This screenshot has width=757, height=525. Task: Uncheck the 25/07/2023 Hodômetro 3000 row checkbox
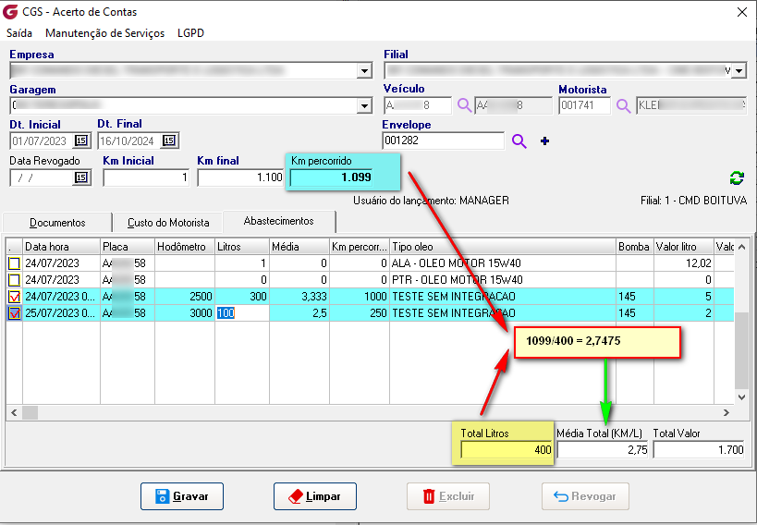[14, 313]
